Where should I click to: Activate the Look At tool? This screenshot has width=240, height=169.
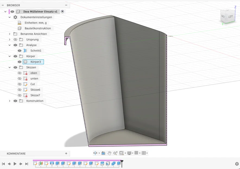click(x=103, y=153)
